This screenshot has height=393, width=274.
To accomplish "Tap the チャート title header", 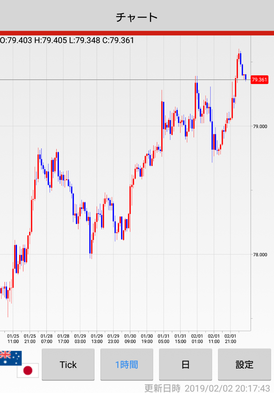I will pos(137,17).
